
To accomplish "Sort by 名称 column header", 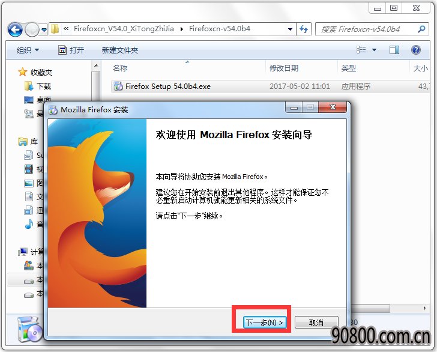I will [120, 68].
